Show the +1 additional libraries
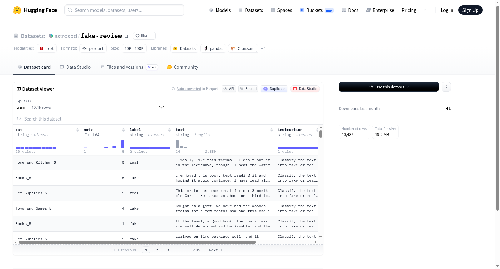Image resolution: width=500 pixels, height=269 pixels. [x=263, y=48]
